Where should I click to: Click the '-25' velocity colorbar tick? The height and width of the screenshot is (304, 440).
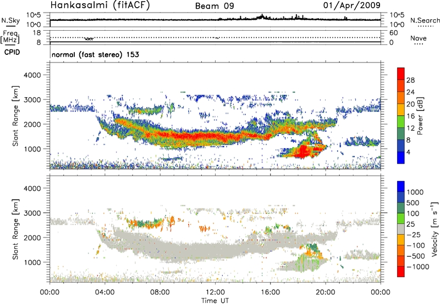click(x=415, y=235)
